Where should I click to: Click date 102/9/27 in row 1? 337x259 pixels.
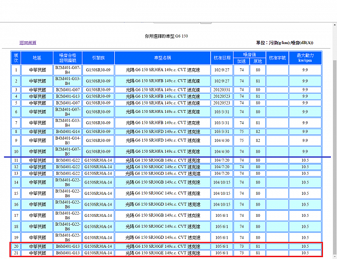click(x=222, y=70)
